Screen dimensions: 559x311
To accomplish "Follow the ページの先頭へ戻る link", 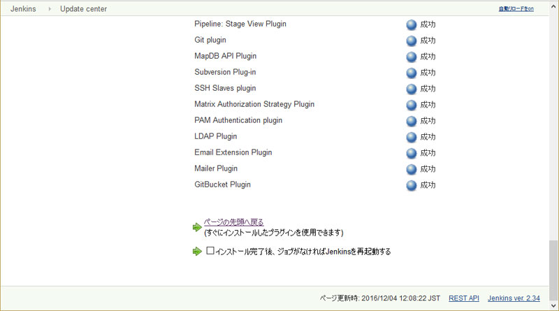I will click(x=233, y=222).
